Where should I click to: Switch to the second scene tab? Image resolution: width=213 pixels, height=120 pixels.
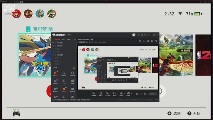(63, 39)
